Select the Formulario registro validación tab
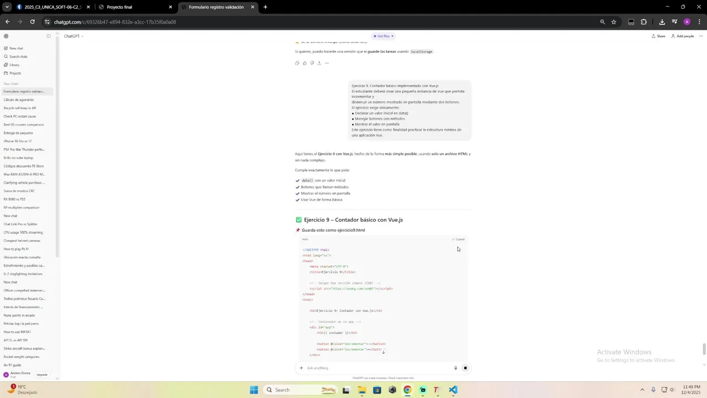The height and width of the screenshot is (398, 707). 218,7
